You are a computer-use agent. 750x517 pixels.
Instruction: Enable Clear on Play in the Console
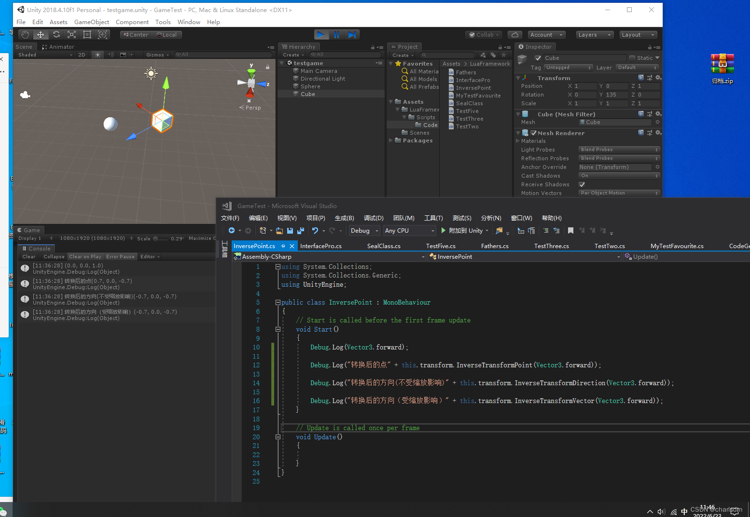click(85, 256)
